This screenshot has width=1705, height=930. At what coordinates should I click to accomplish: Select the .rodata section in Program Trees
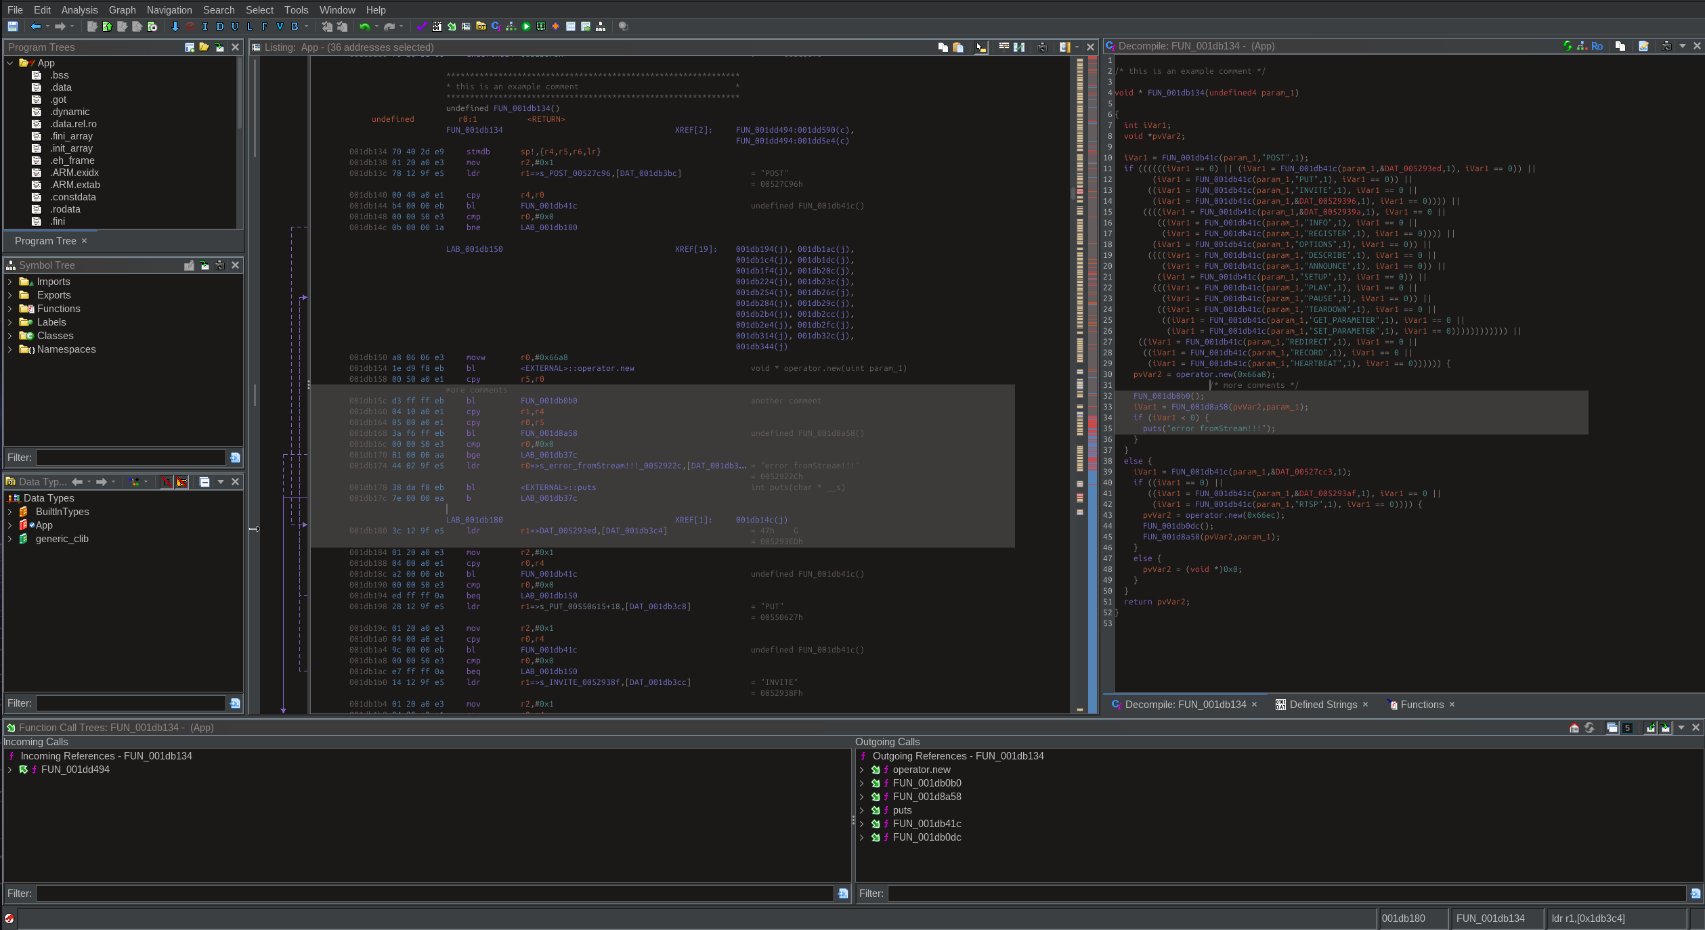pos(65,209)
